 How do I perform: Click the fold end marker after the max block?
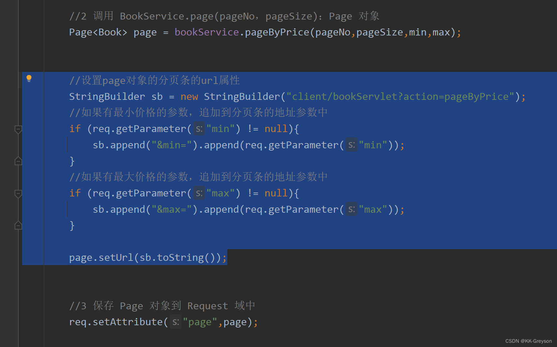[18, 225]
